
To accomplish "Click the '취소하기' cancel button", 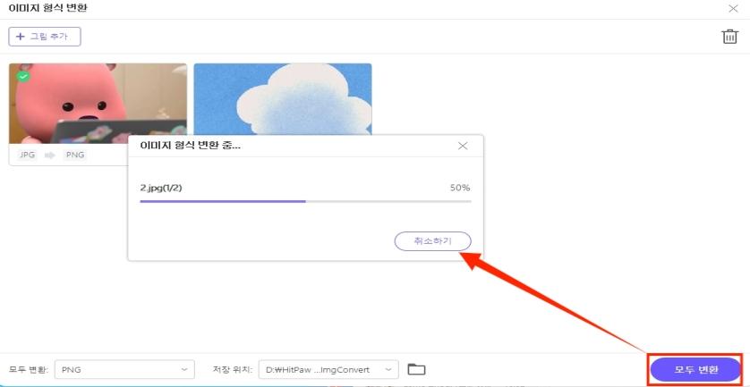I will 432,241.
